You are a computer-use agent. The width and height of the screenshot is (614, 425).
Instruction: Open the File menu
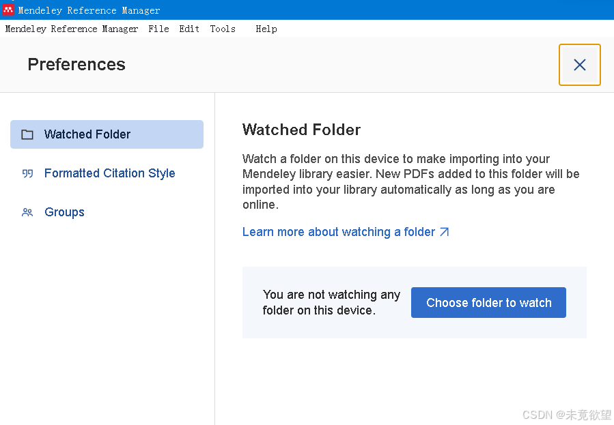[x=158, y=29]
